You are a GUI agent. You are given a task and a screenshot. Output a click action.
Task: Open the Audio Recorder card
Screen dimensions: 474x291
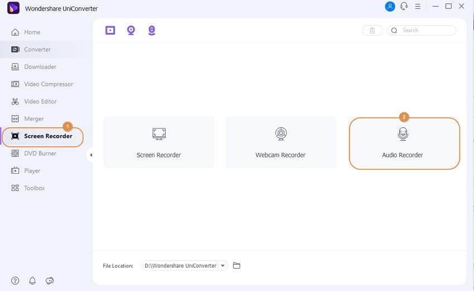click(x=404, y=144)
